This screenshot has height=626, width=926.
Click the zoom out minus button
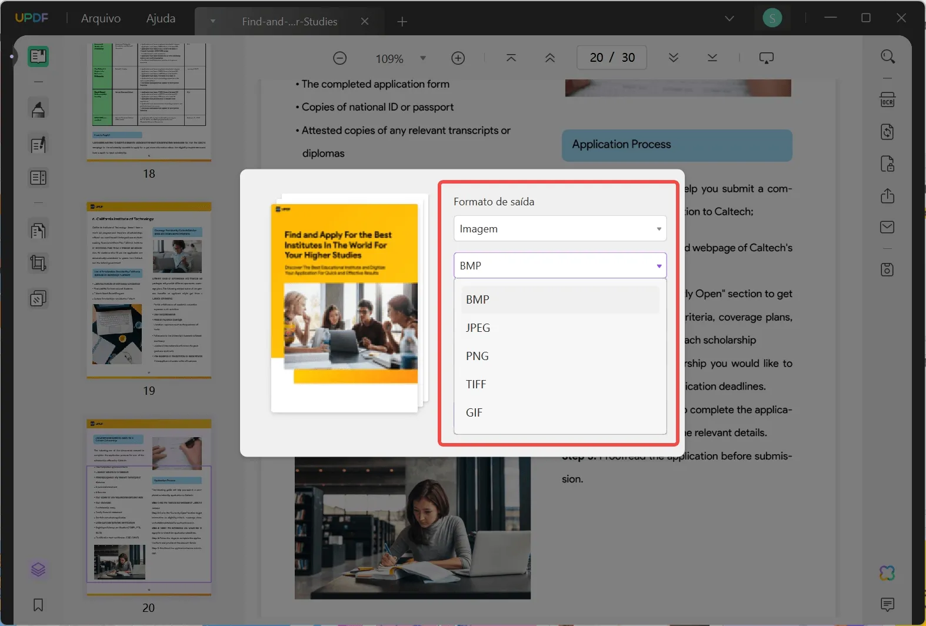(x=339, y=58)
